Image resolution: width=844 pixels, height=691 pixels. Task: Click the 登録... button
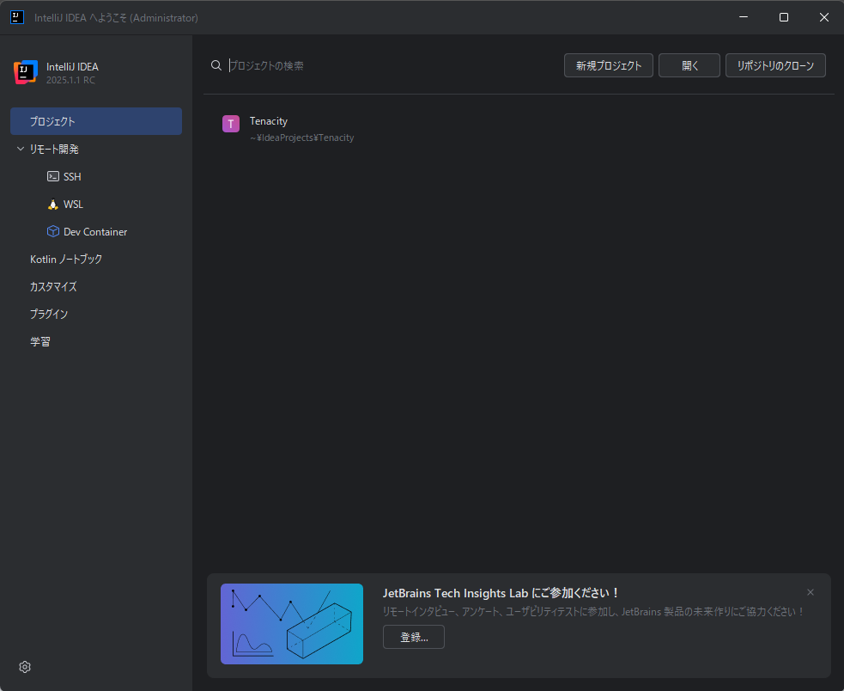pyautogui.click(x=413, y=637)
